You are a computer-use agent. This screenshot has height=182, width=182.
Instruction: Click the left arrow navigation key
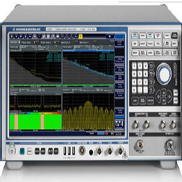(158, 96)
